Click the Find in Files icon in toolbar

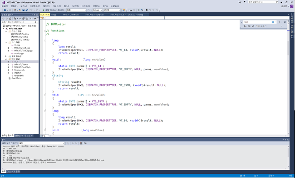pos(123,10)
